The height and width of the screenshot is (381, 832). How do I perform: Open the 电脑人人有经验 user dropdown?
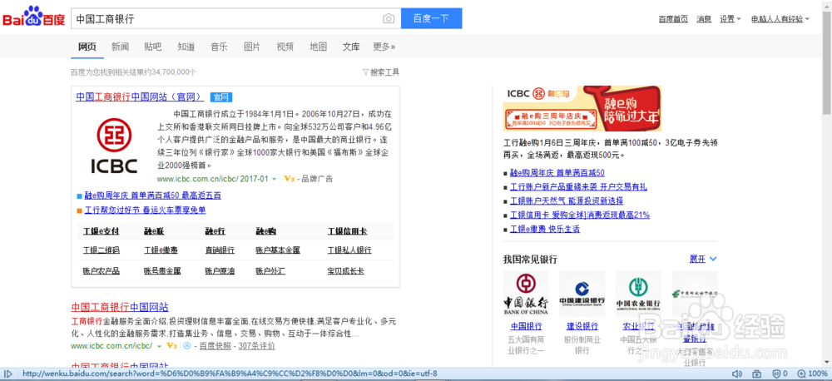tap(780, 19)
